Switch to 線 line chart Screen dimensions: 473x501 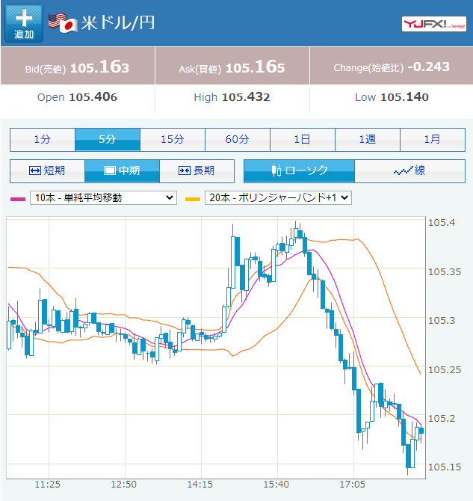pos(409,171)
